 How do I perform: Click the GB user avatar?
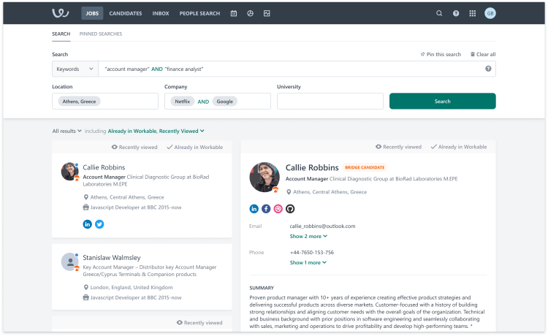pyautogui.click(x=490, y=13)
